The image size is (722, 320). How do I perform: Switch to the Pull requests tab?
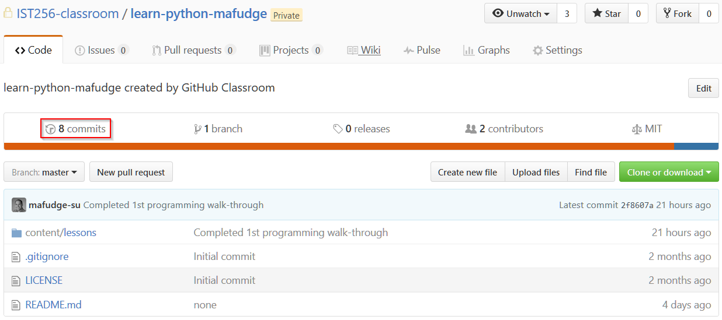(x=192, y=50)
